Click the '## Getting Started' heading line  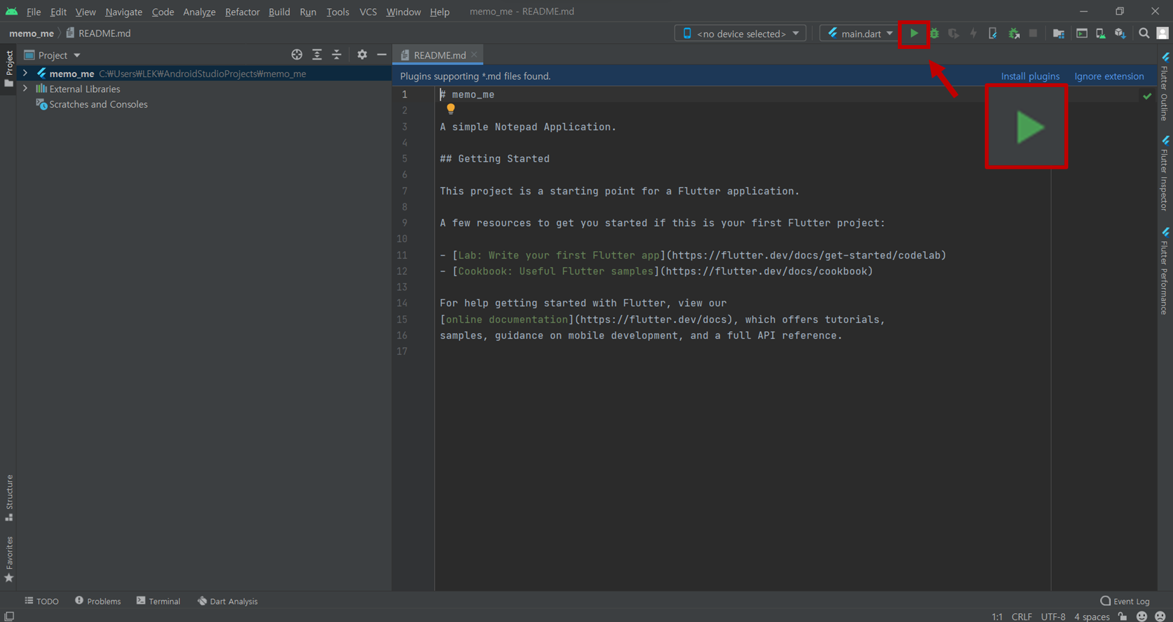[494, 159]
